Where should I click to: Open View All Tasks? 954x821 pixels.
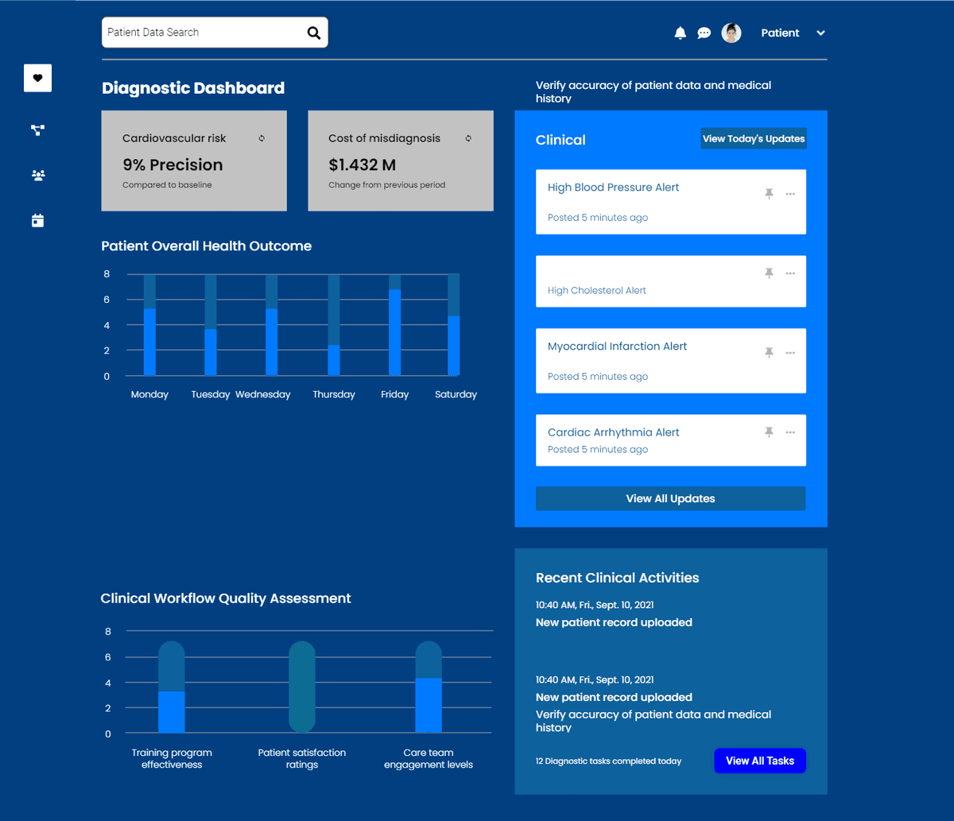759,761
